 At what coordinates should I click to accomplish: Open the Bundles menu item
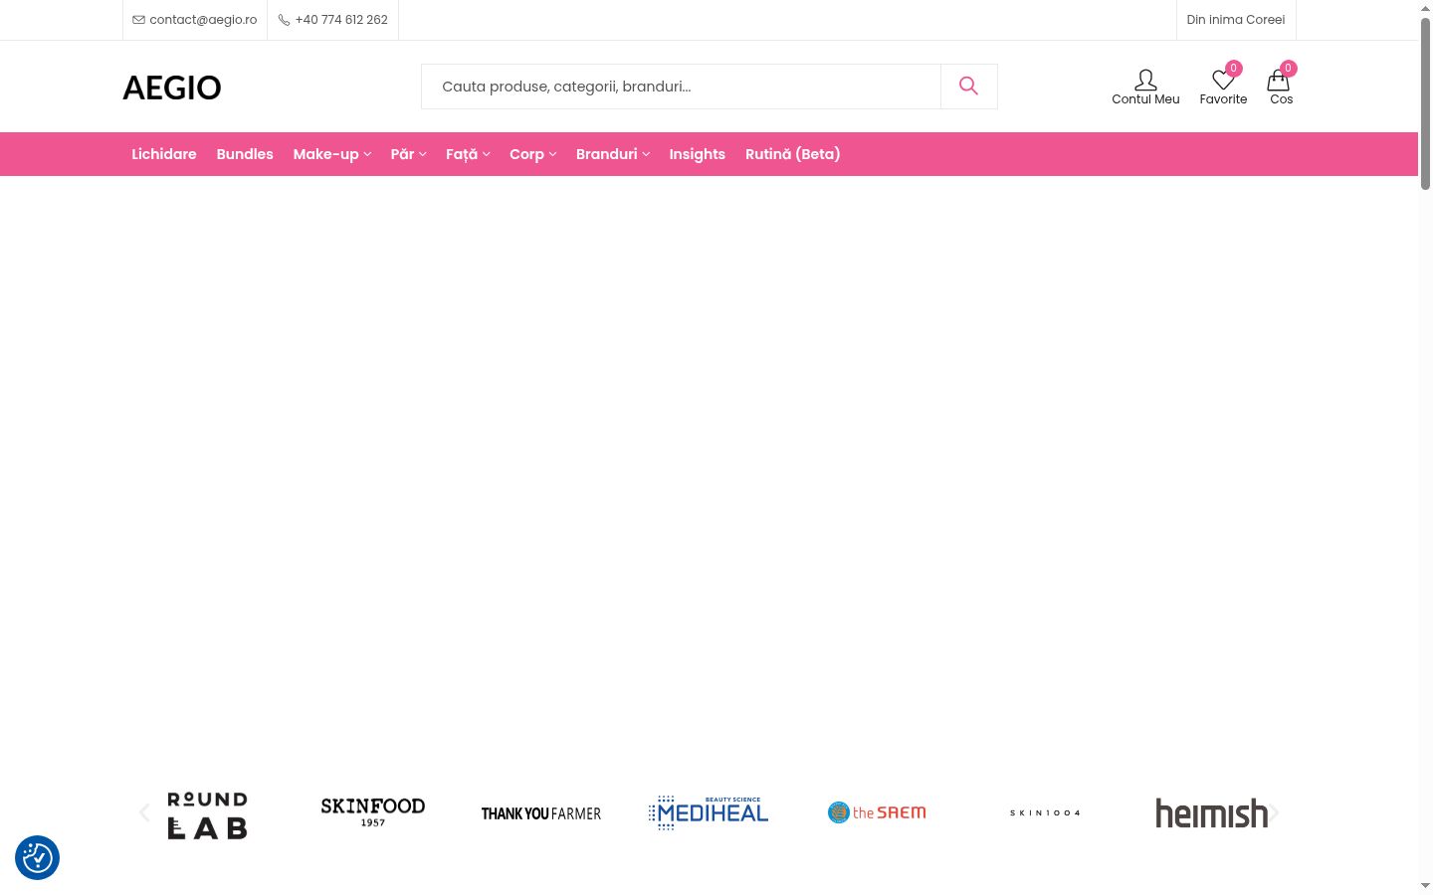coord(245,154)
